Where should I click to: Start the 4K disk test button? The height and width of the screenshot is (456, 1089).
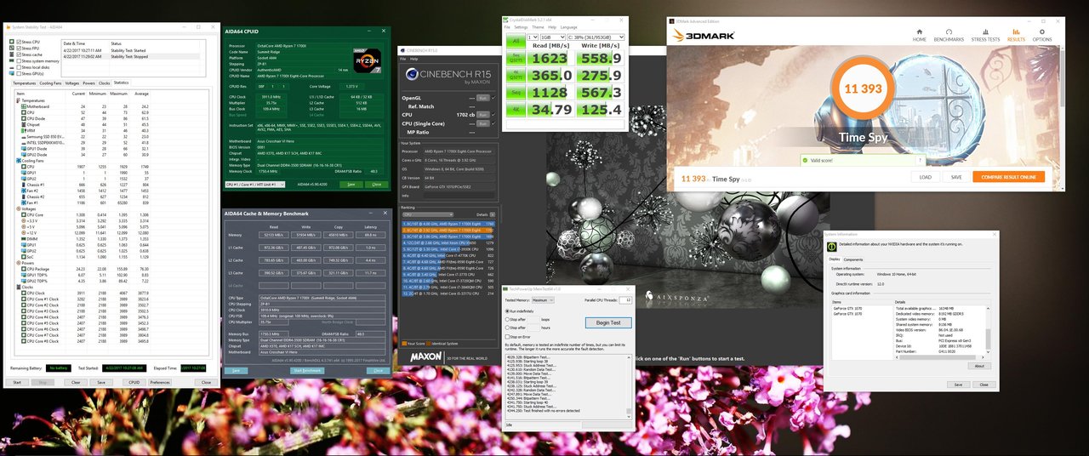point(515,109)
